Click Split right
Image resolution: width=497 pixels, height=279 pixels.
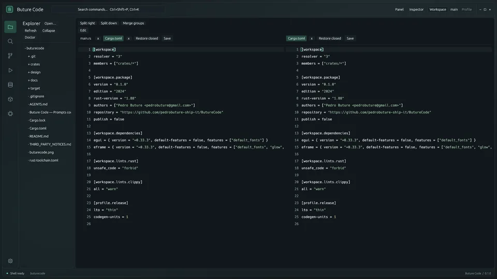click(x=87, y=23)
